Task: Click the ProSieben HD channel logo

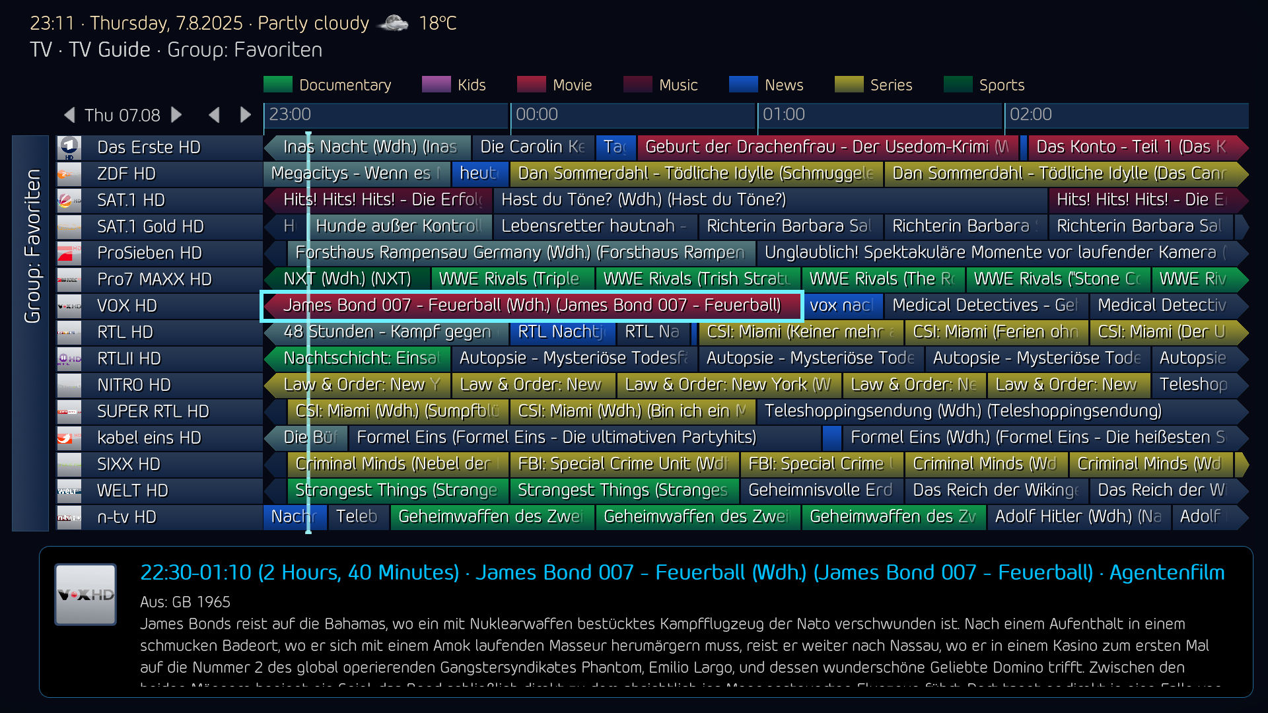Action: [69, 253]
